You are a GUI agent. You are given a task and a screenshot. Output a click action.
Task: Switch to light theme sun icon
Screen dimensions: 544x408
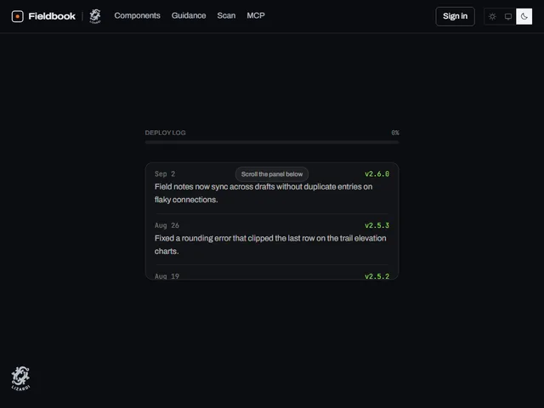[492, 16]
